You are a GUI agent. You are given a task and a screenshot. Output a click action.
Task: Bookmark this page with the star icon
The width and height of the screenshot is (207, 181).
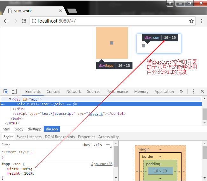coord(191,21)
